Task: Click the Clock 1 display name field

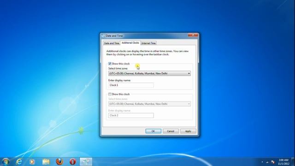Action: pos(131,85)
